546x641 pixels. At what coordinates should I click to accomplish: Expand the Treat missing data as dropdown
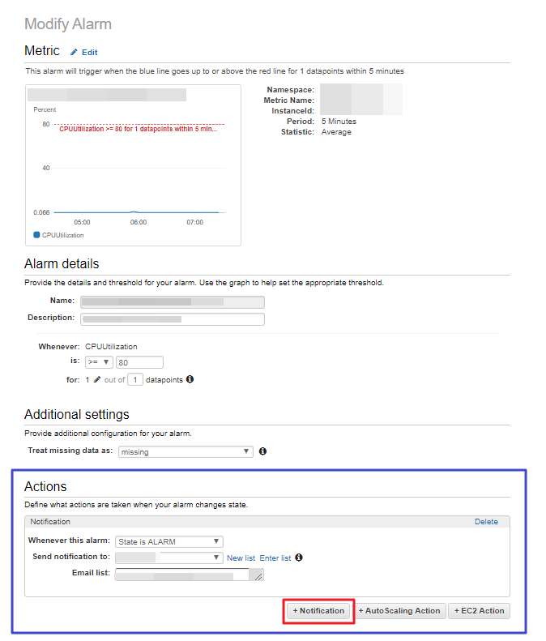[x=186, y=451]
